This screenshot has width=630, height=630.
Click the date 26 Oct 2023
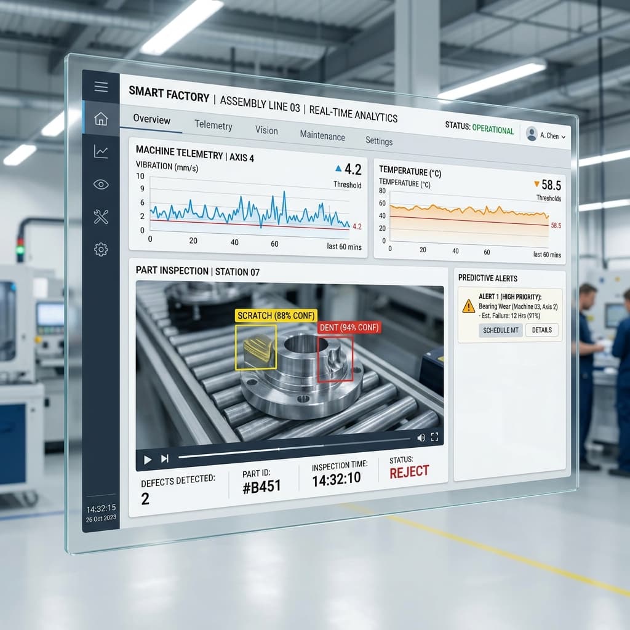[x=101, y=519]
